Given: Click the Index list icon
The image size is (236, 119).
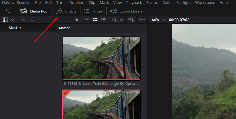Looking at the screenshot, I should point(87,11).
